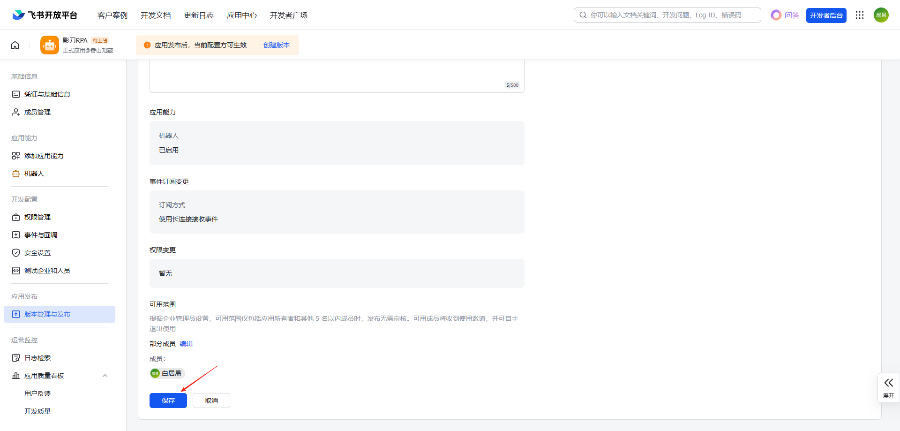Click the blue 保存 button
This screenshot has height=431, width=900.
(168, 401)
